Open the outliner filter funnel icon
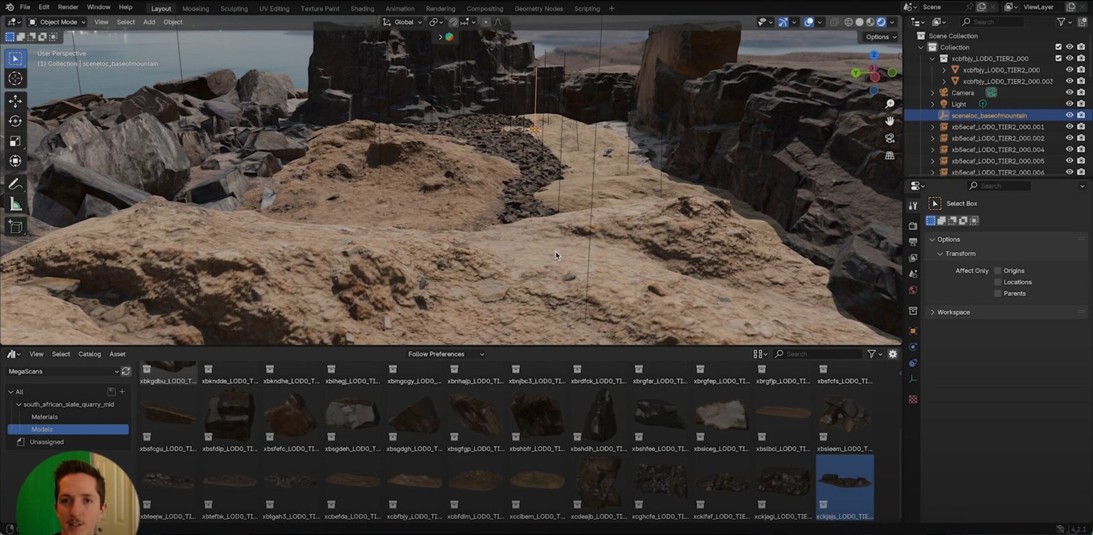This screenshot has height=535, width=1093. point(1061,22)
